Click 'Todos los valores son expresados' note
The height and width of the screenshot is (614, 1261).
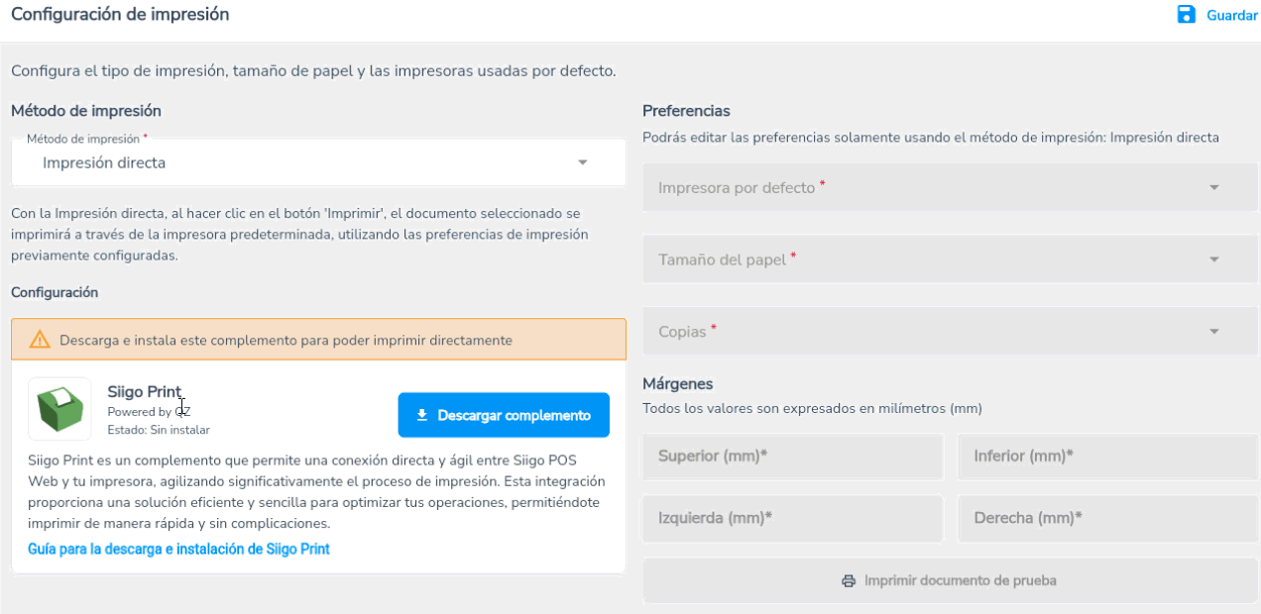coord(812,408)
